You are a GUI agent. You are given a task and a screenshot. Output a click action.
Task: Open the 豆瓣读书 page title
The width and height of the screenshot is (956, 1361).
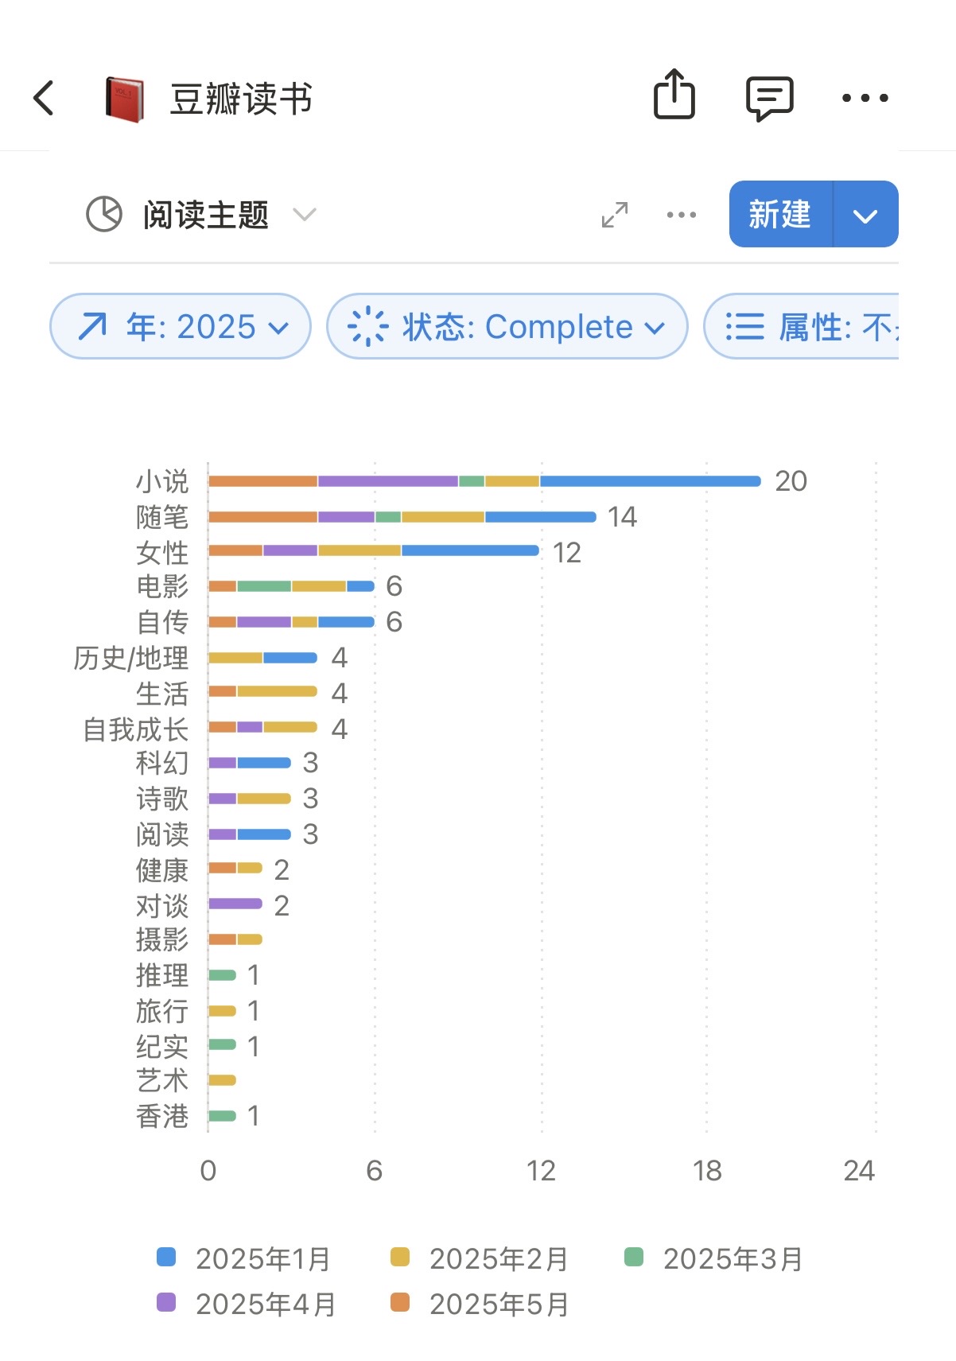(241, 99)
